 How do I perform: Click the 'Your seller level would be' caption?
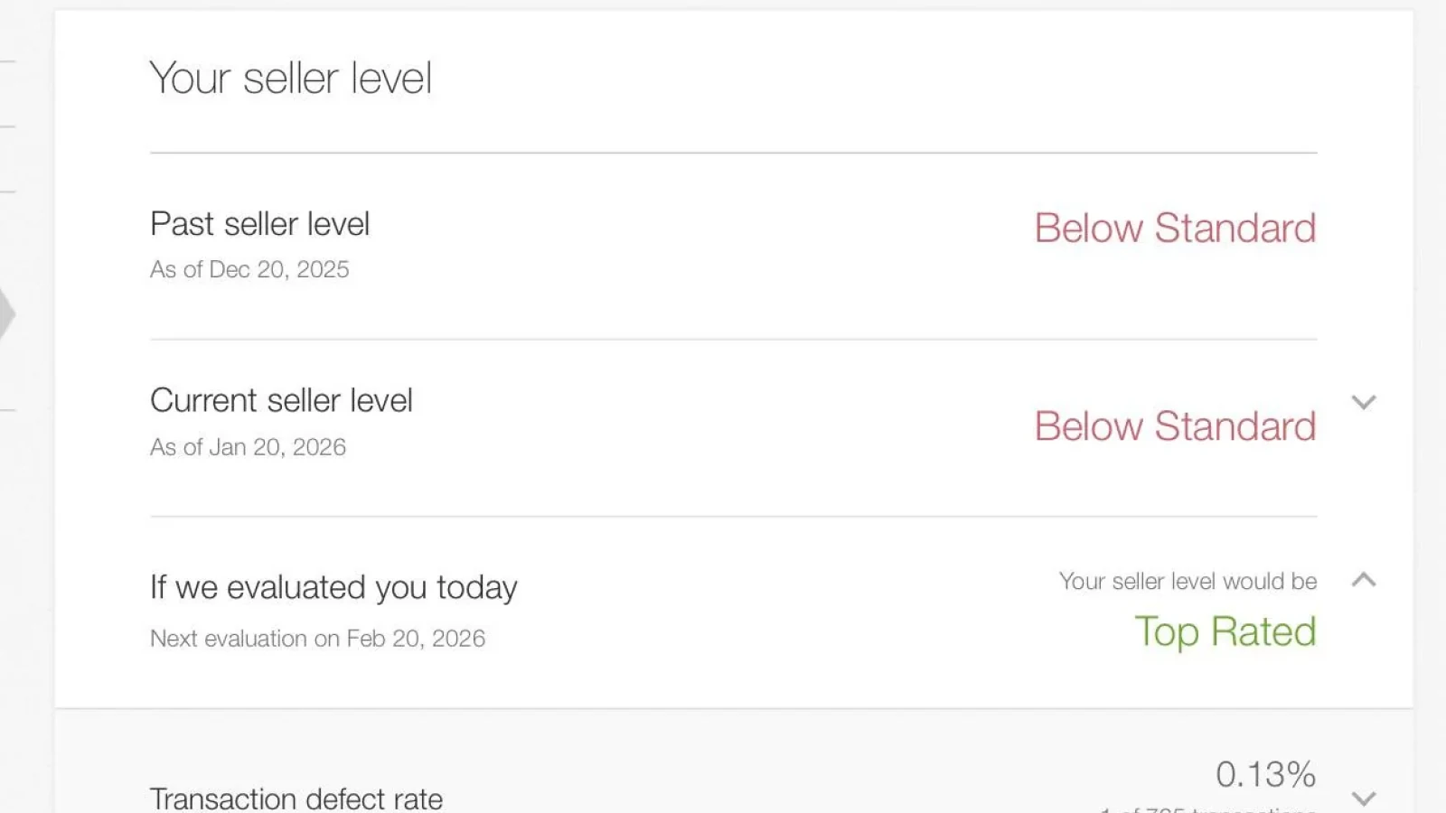click(1188, 581)
